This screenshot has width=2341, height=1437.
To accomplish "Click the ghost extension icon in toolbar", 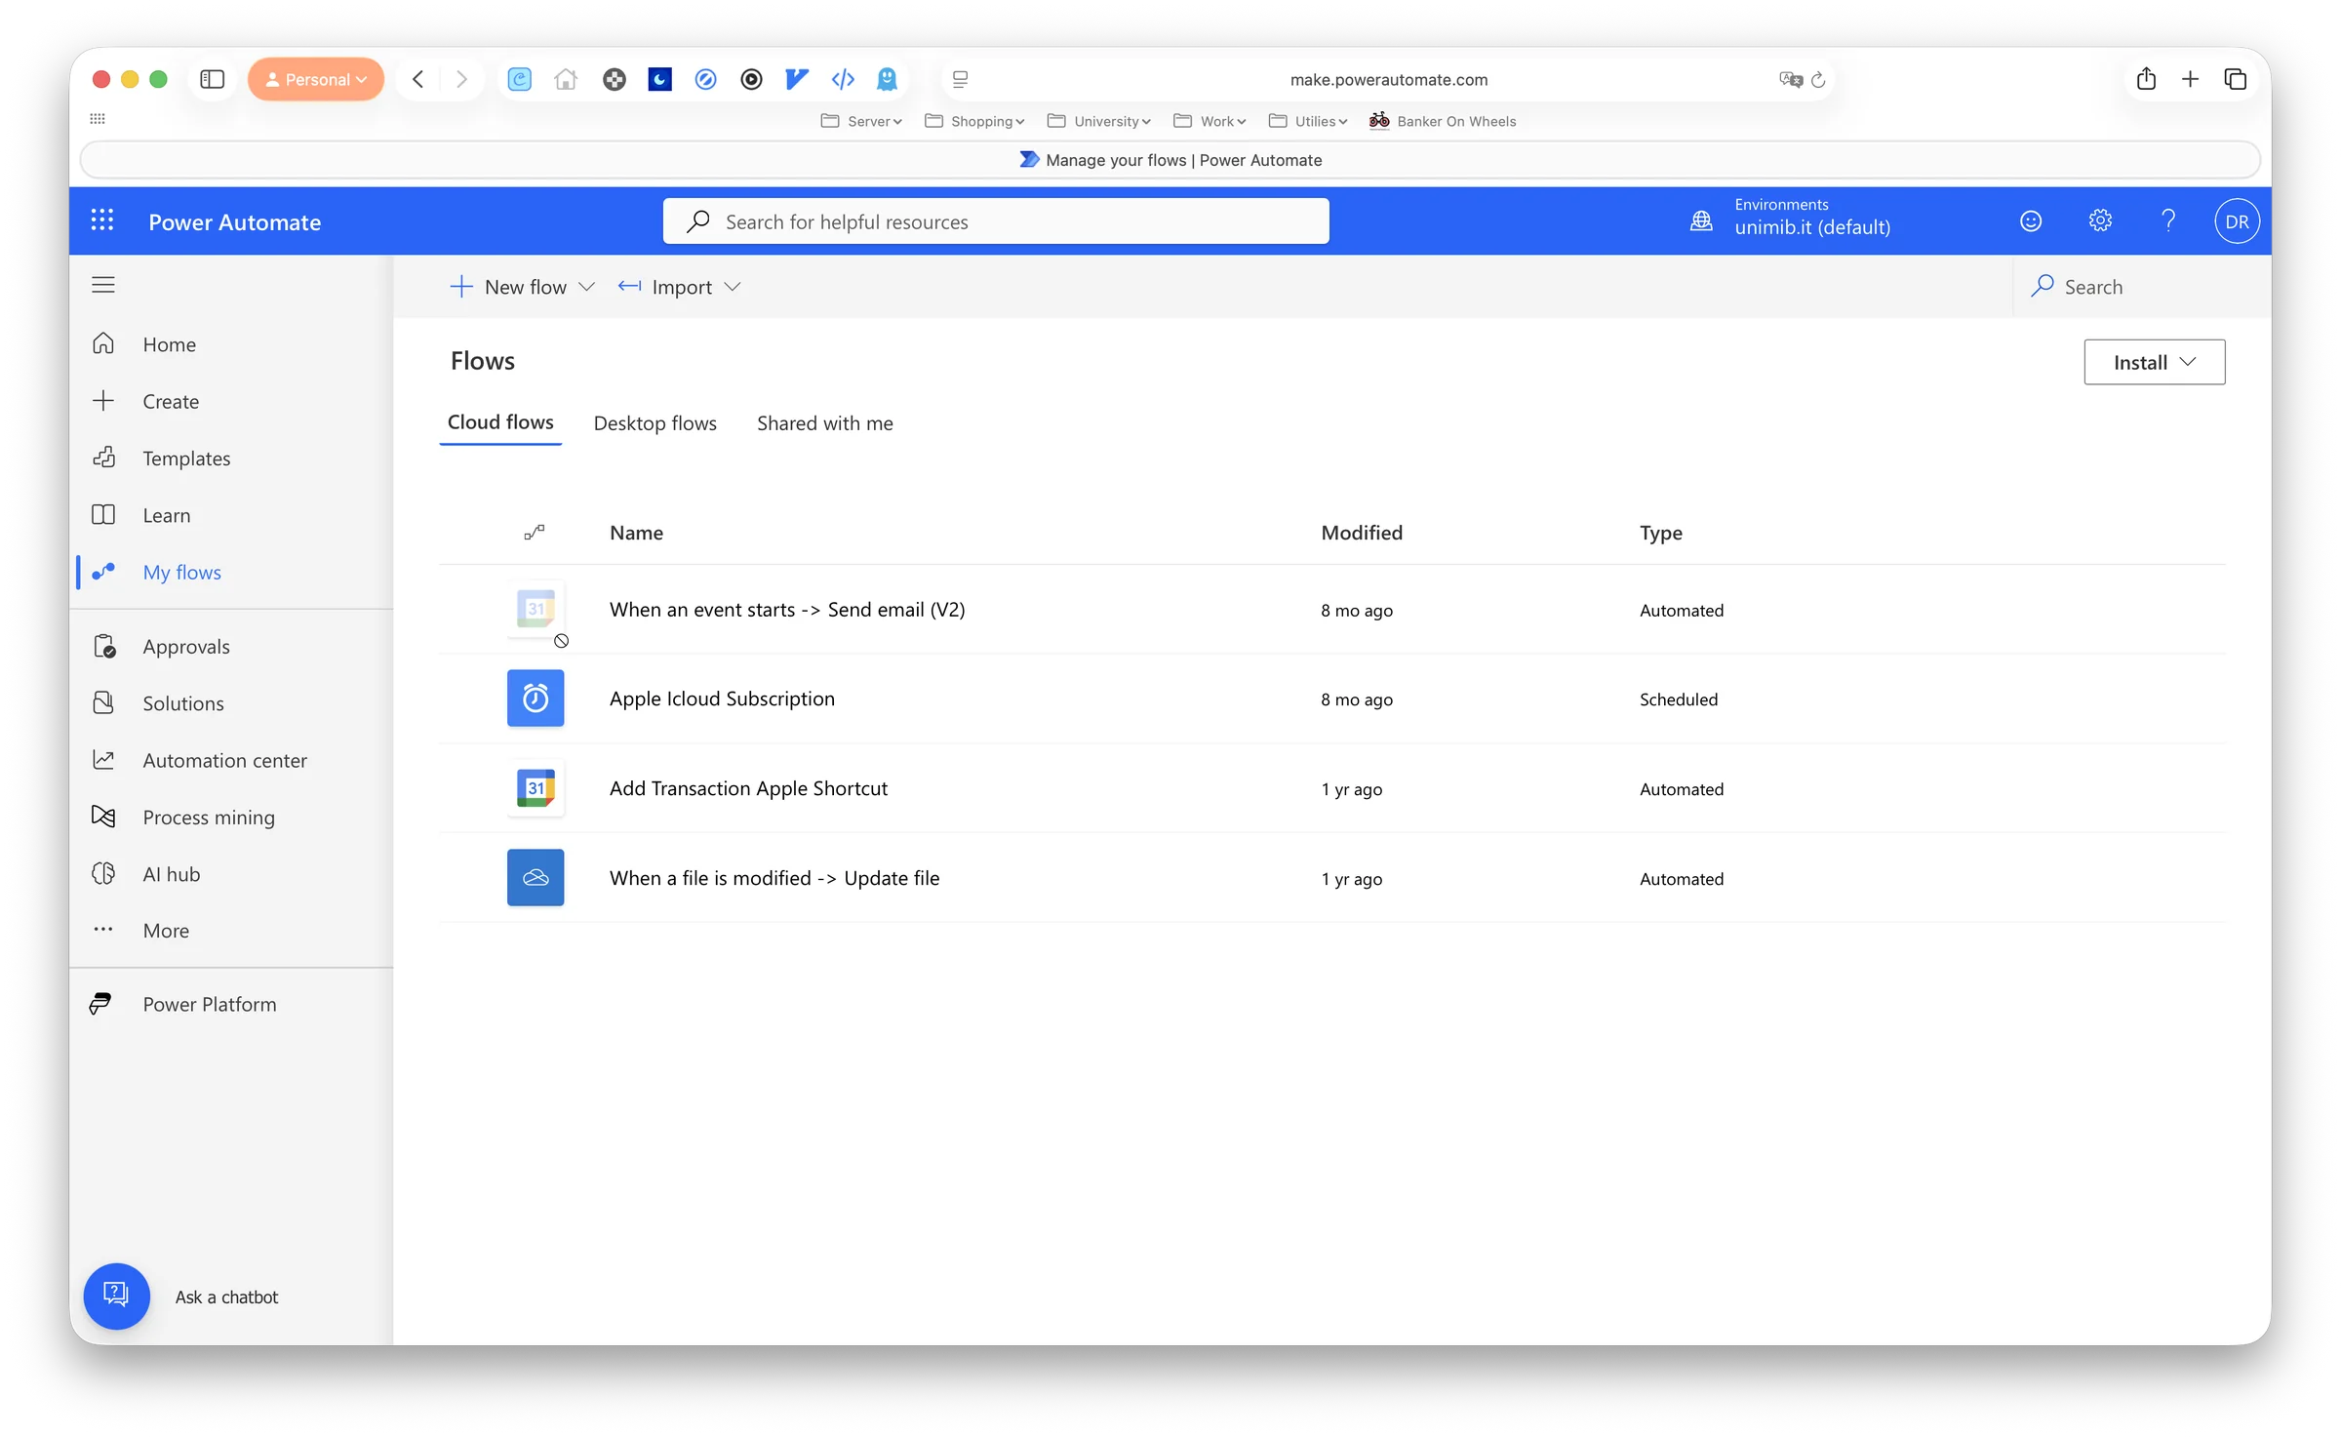I will (887, 79).
